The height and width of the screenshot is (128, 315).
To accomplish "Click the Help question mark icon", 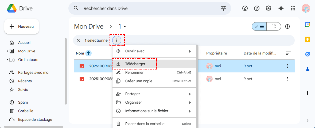I will 257,8.
